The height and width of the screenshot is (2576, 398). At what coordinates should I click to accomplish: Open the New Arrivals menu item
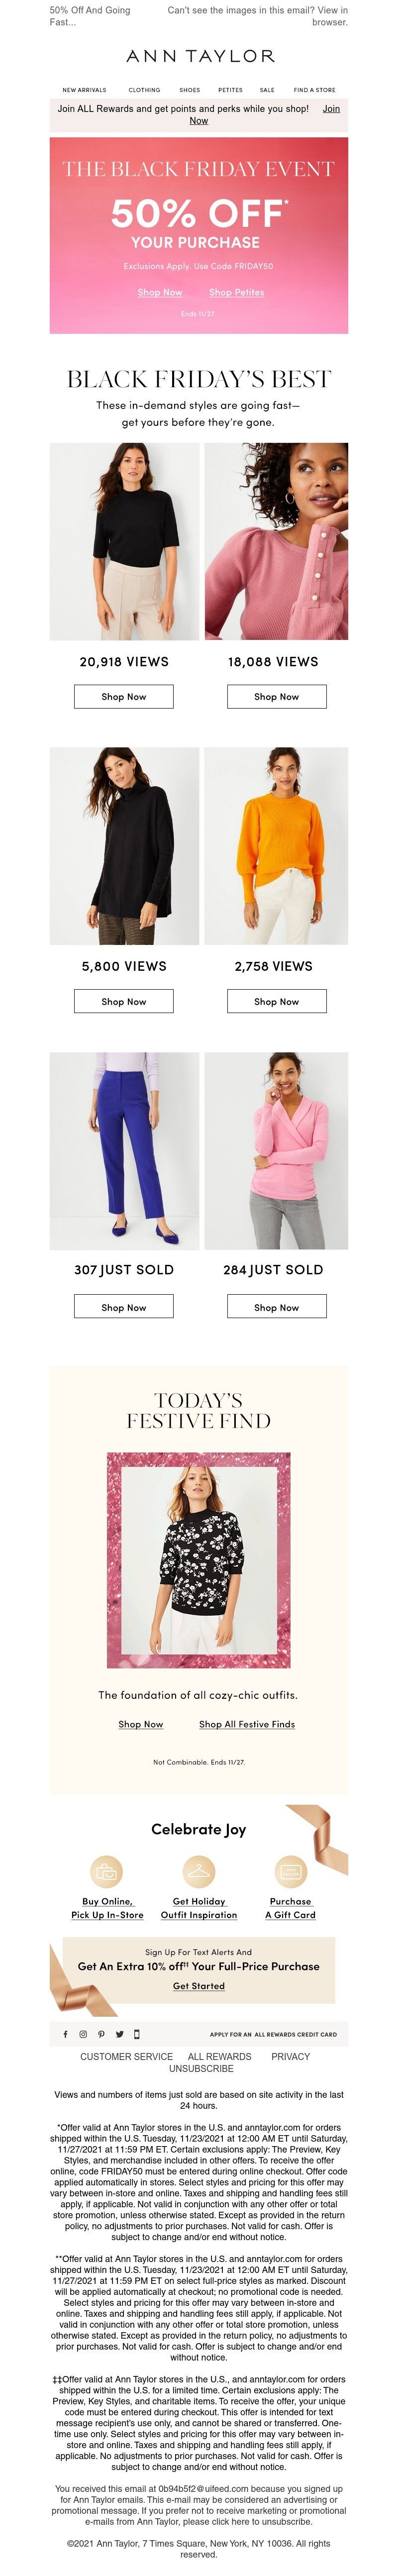[x=84, y=90]
